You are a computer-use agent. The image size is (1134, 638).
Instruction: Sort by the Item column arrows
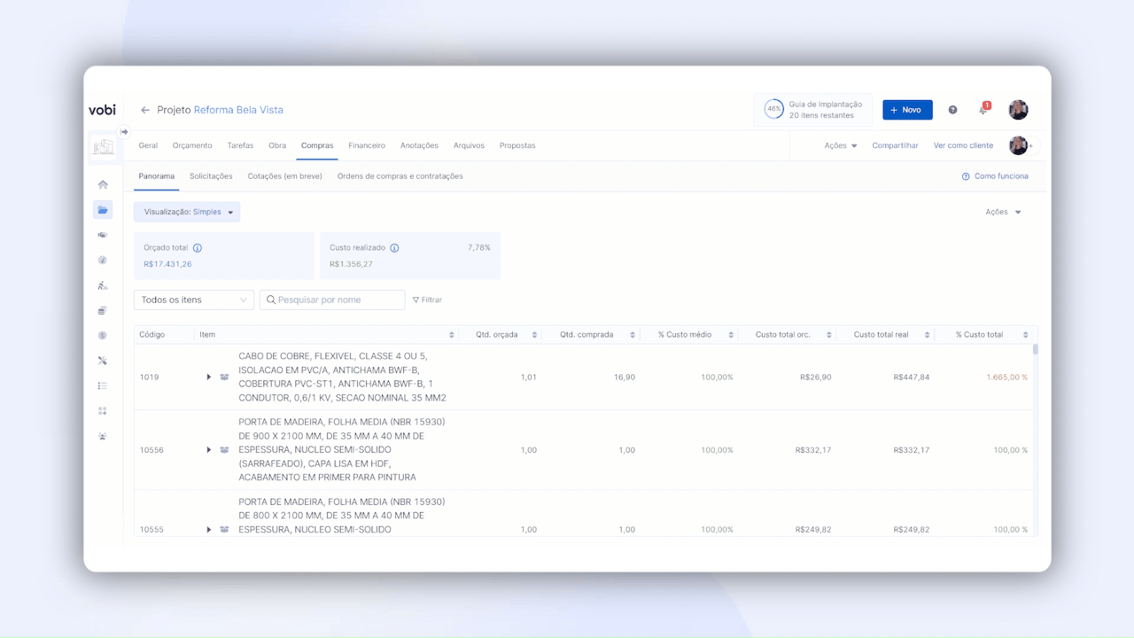pos(452,335)
